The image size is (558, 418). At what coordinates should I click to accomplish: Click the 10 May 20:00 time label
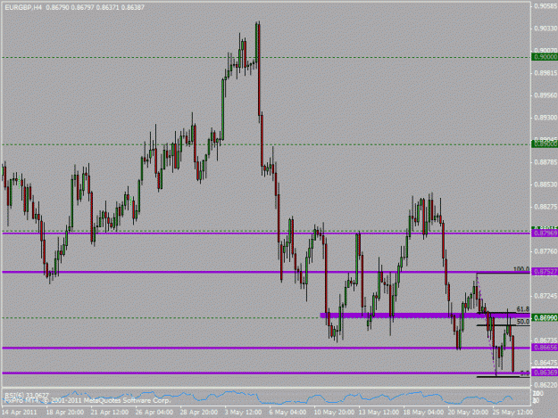click(x=333, y=413)
